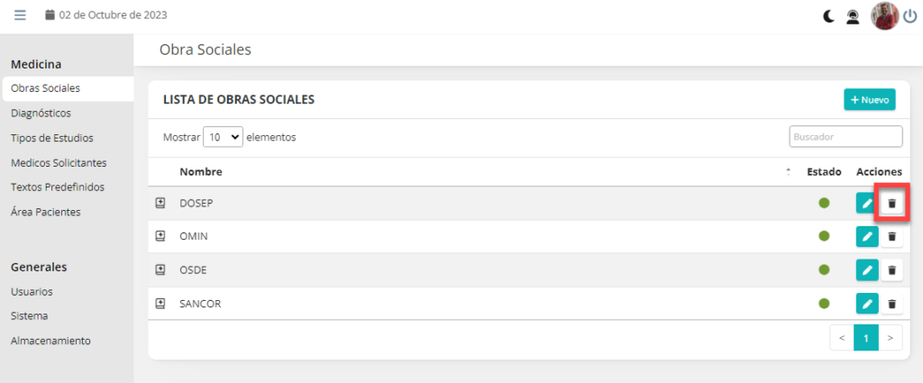The height and width of the screenshot is (383, 923).
Task: Click the hamburger menu icon
Action: [20, 15]
